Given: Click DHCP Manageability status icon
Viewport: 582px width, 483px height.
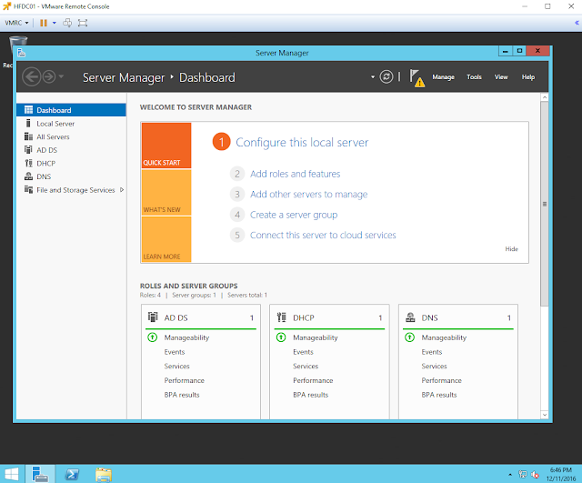Looking at the screenshot, I should point(281,337).
